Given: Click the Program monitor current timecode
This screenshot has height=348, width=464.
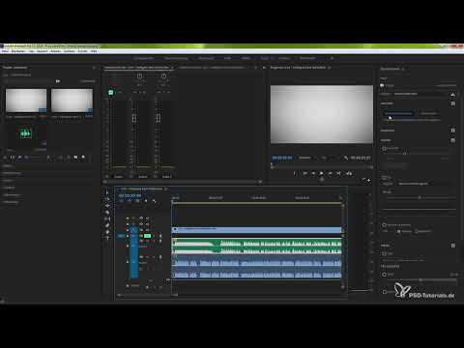Looking at the screenshot, I should [x=282, y=158].
